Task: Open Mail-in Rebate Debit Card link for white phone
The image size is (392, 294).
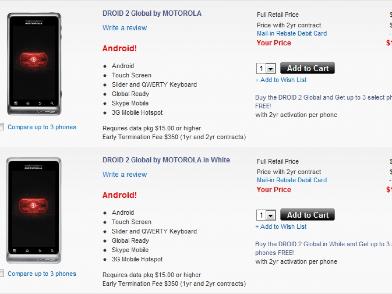Action: [292, 180]
